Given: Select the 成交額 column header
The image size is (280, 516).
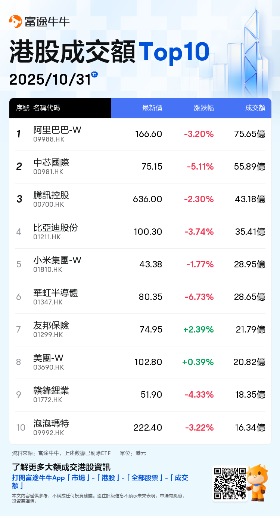Looking at the screenshot, I should pos(255,108).
